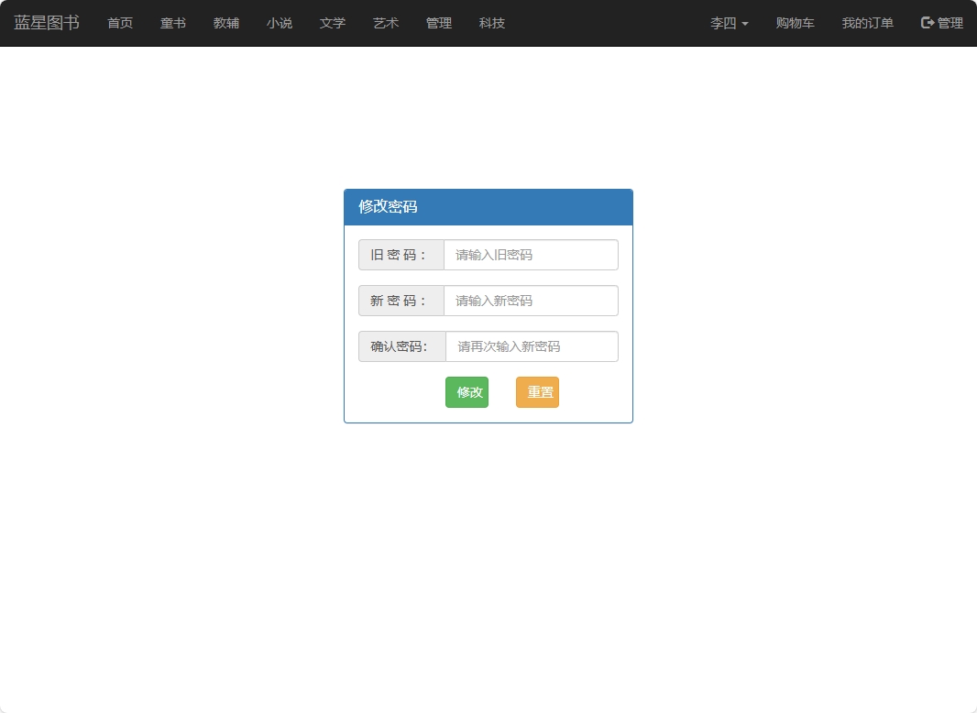Expand the 李四 user dropdown
The width and height of the screenshot is (977, 713).
tap(723, 23)
